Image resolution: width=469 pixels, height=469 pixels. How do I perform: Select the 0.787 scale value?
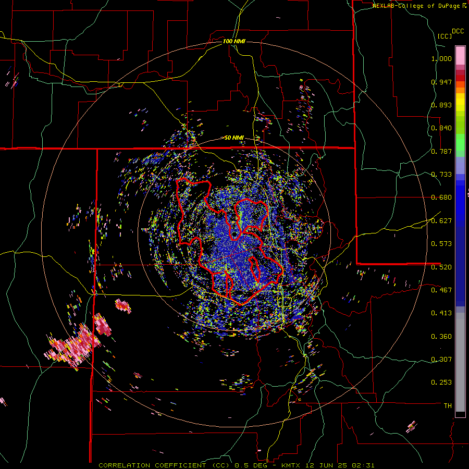coord(441,151)
